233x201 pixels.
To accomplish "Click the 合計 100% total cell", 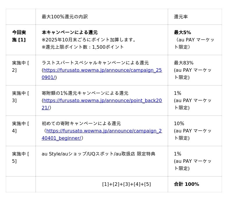I will tap(186, 184).
